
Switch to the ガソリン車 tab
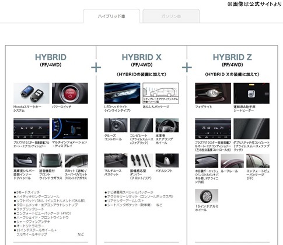(x=171, y=16)
